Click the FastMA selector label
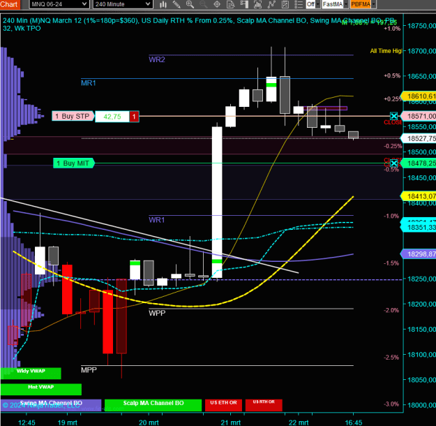Screen dimensions: 436x426 pyautogui.click(x=333, y=4)
